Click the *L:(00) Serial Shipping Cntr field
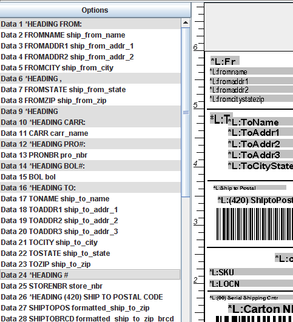Screen dimensions: 293x322 pos(251,298)
